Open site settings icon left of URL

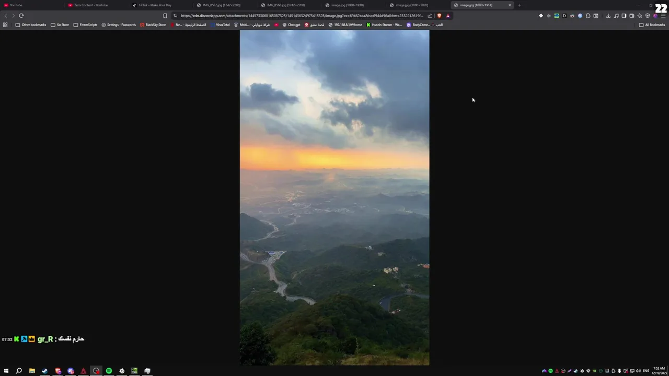coord(175,16)
